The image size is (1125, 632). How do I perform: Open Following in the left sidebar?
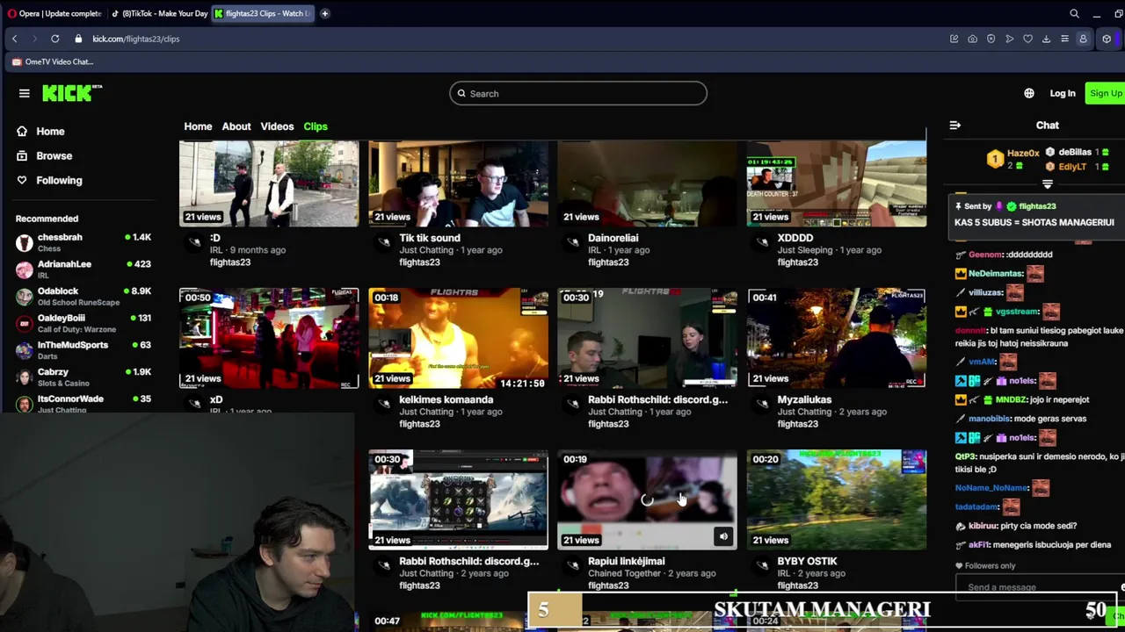coord(59,180)
